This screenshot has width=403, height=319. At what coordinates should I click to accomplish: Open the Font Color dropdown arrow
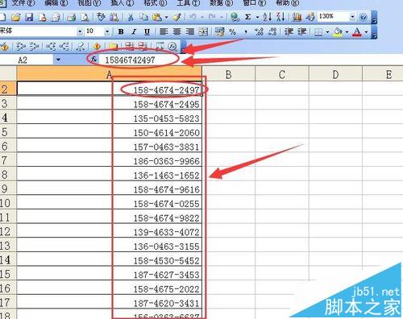click(366, 32)
